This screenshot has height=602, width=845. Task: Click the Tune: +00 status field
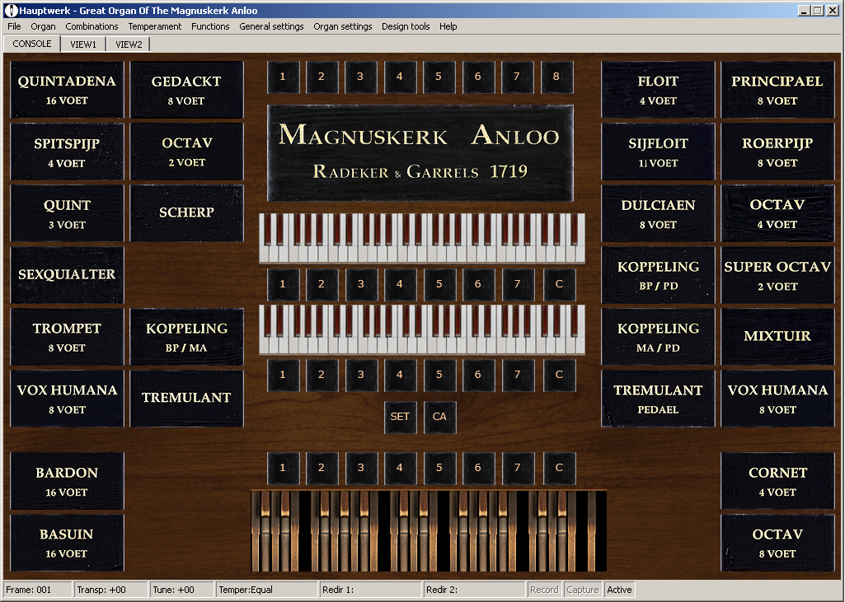(x=181, y=590)
